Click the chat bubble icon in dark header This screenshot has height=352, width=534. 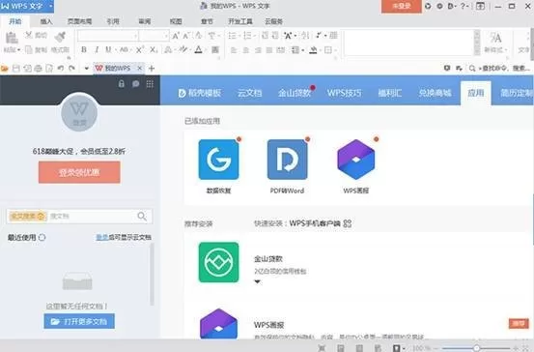[135, 83]
